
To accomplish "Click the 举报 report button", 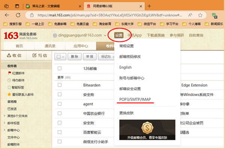I will tap(90, 56).
